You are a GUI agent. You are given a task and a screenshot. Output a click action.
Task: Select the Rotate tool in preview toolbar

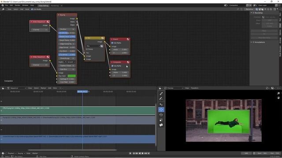pyautogui.click(x=161, y=115)
